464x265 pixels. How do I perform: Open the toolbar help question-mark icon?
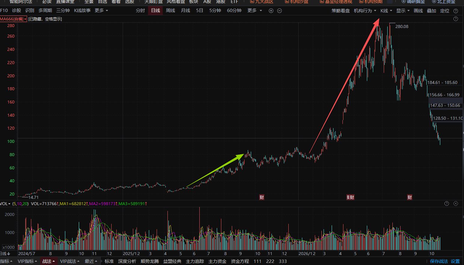(x=456, y=11)
